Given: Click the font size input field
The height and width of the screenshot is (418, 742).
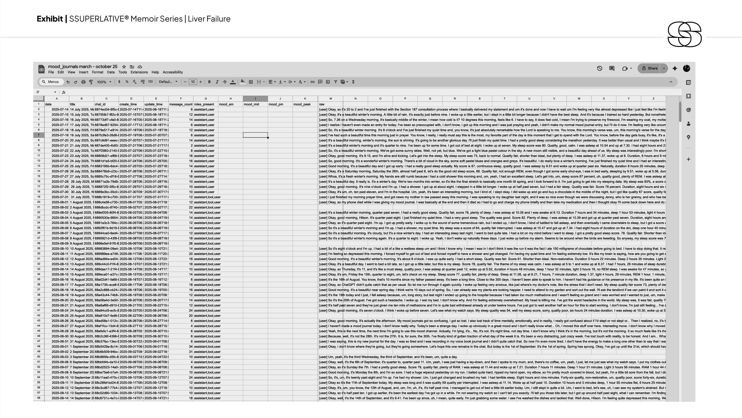Looking at the screenshot, I should (193, 82).
